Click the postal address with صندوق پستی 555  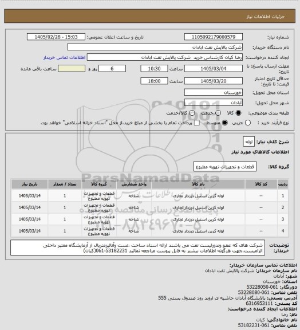tap(212, 298)
